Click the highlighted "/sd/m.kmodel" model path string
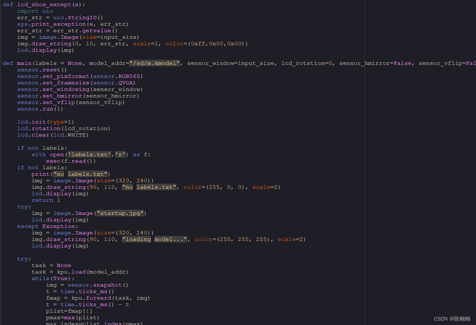 (x=154, y=63)
